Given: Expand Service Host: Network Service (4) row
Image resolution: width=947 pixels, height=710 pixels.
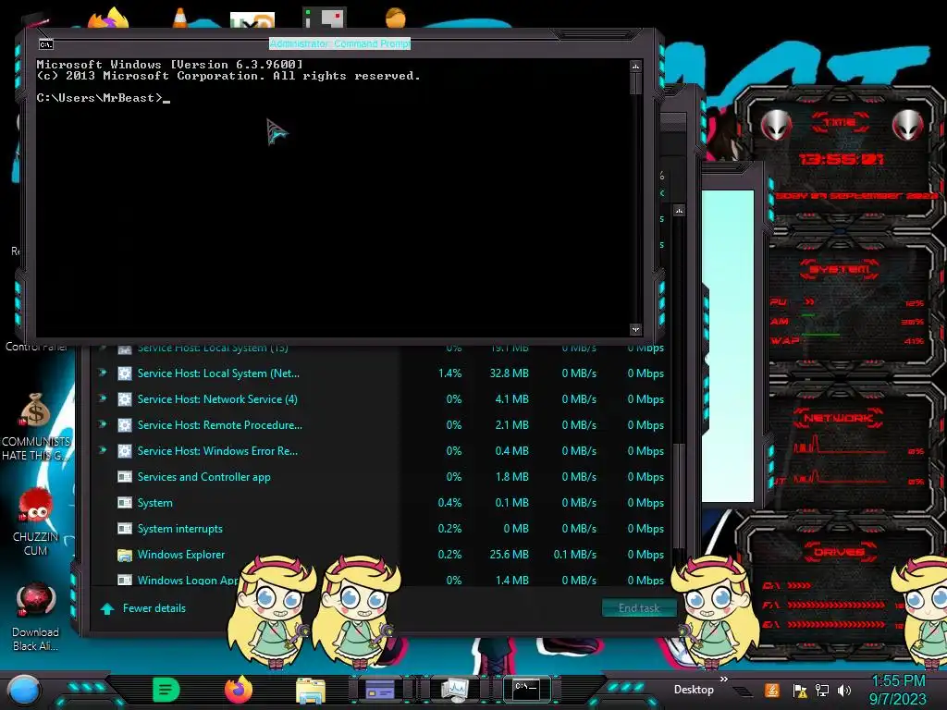Looking at the screenshot, I should 102,398.
